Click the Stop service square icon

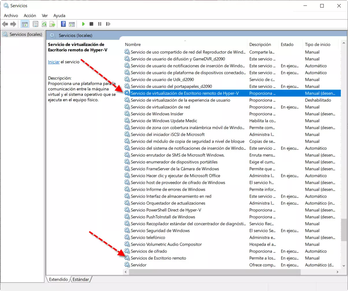91,24
